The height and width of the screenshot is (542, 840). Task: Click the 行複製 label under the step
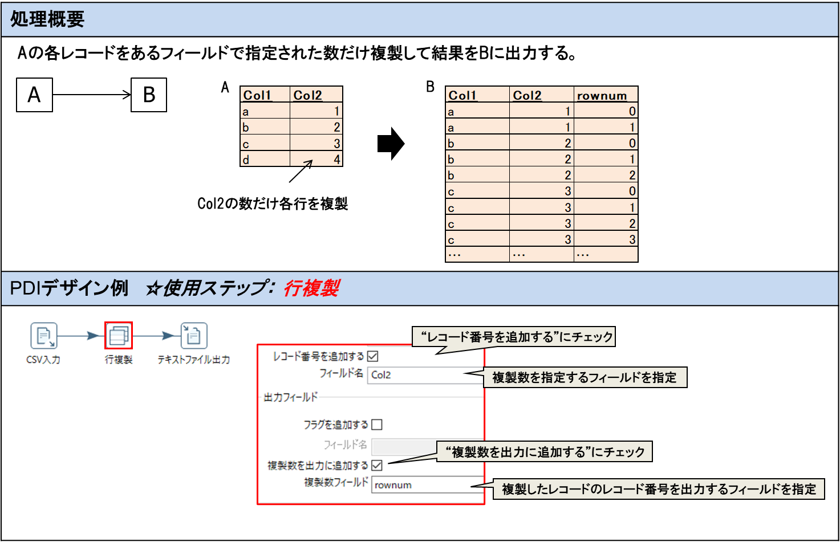[x=119, y=360]
